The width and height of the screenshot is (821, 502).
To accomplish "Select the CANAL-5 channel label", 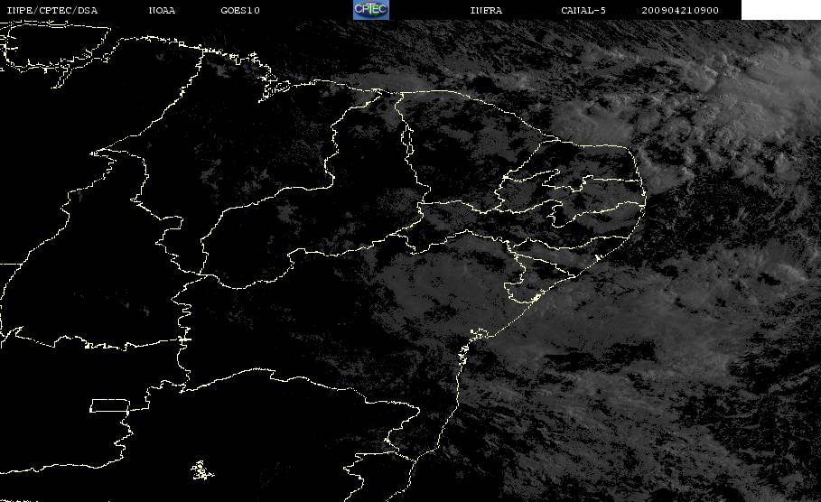I will click(x=583, y=10).
